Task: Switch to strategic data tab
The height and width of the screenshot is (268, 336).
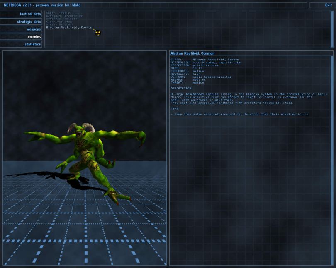Action: coord(21,22)
